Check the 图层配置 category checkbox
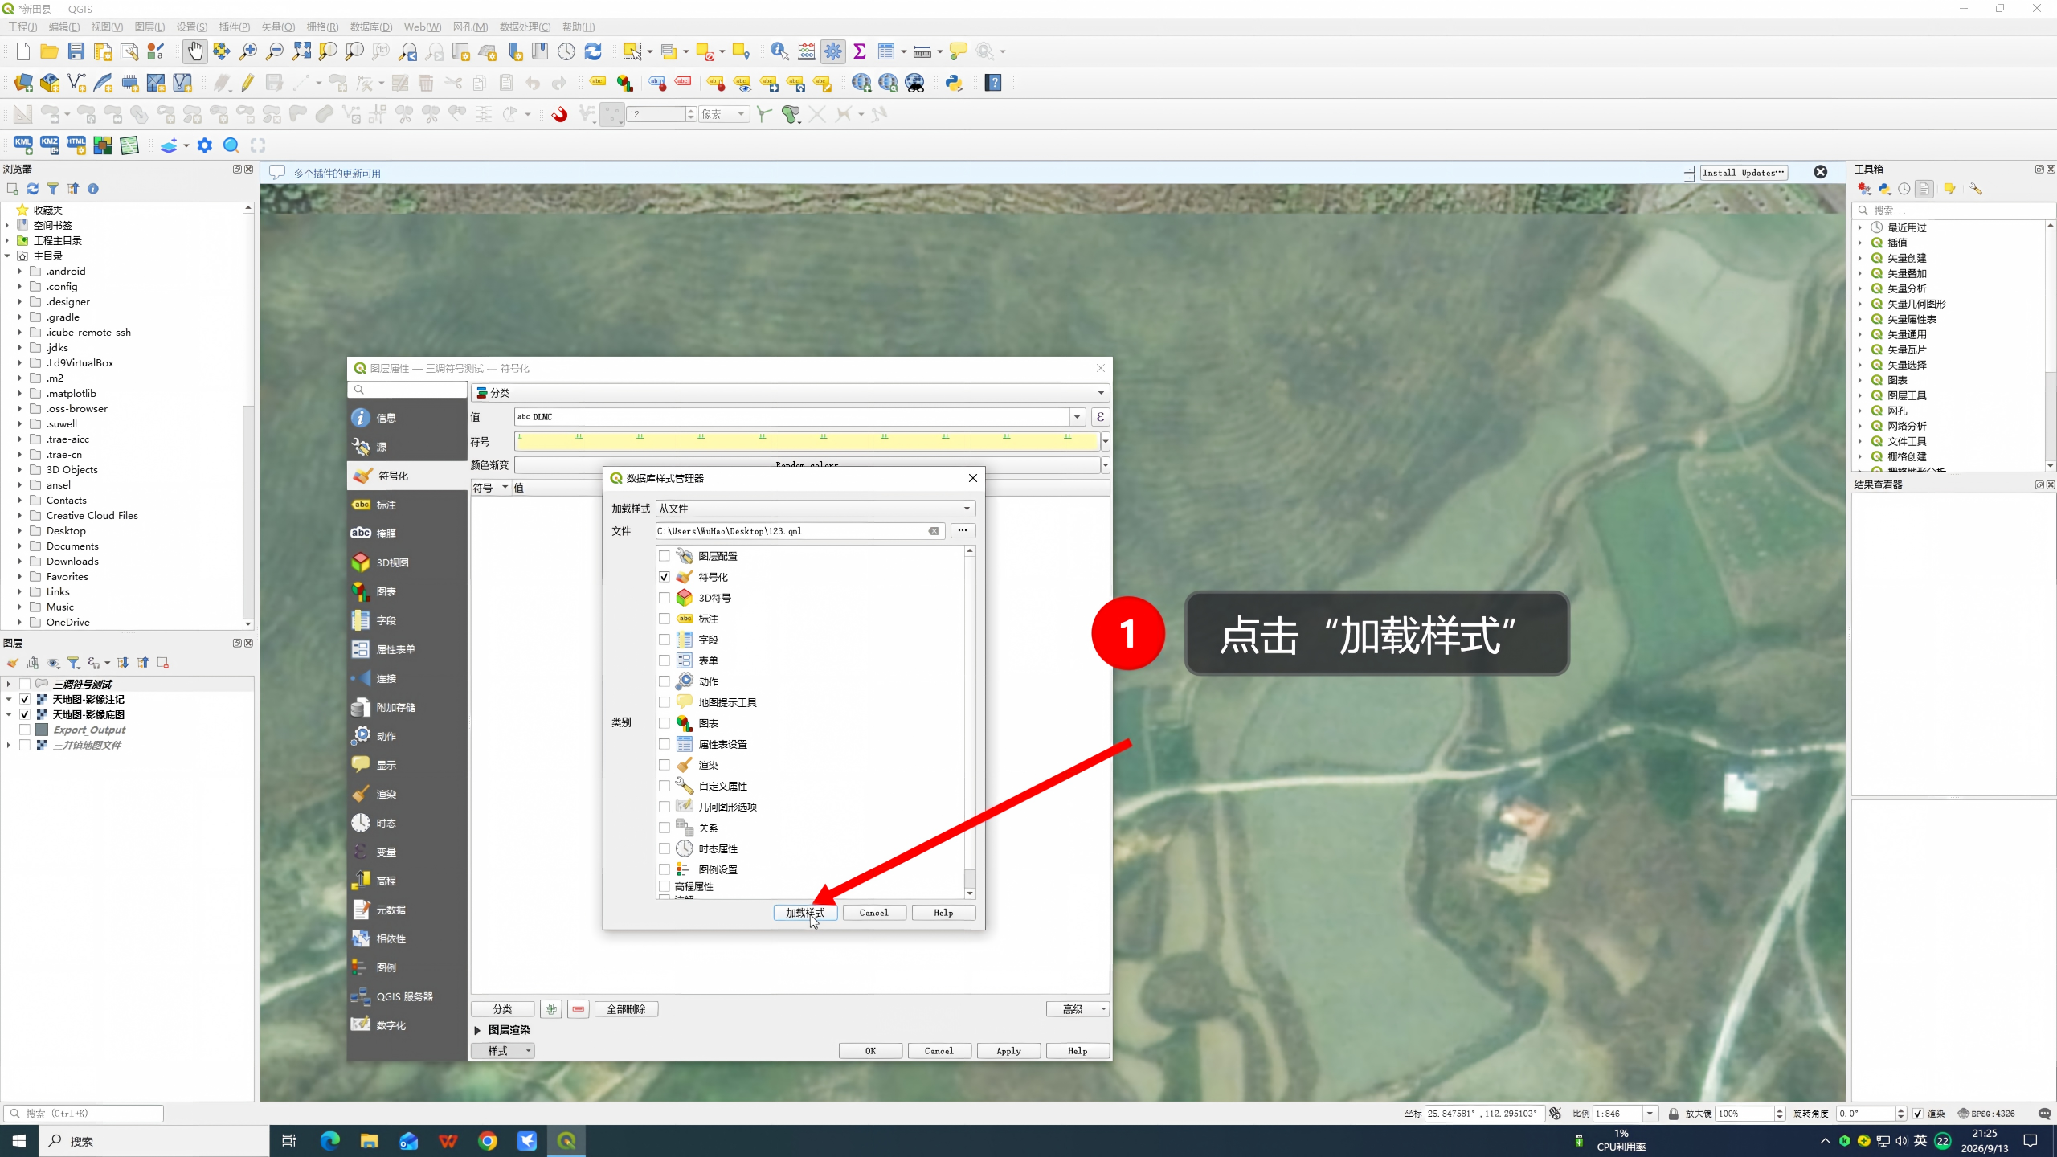 pyautogui.click(x=665, y=556)
